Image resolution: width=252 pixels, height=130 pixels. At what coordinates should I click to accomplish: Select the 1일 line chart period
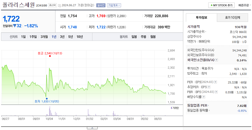23,37
